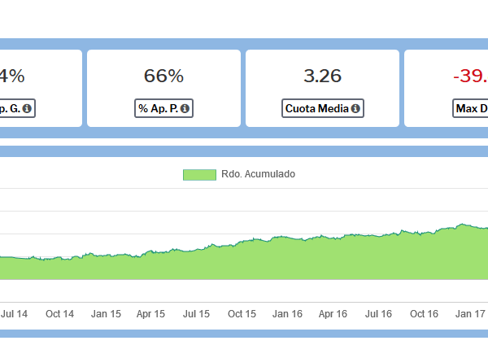The height and width of the screenshot is (345, 488).
Task: Click the info icon in the partially visible 'p. G.' label
Action: pyautogui.click(x=27, y=107)
